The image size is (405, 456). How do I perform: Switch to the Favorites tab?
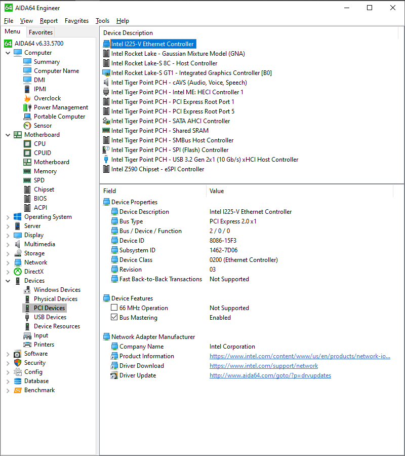click(x=40, y=32)
